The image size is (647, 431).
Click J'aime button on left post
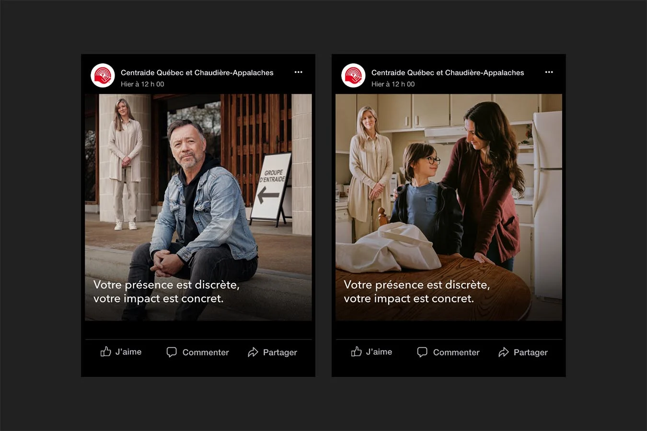pyautogui.click(x=121, y=352)
